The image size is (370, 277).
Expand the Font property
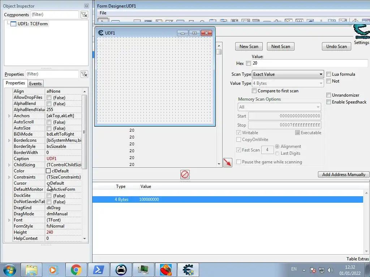tap(9, 220)
